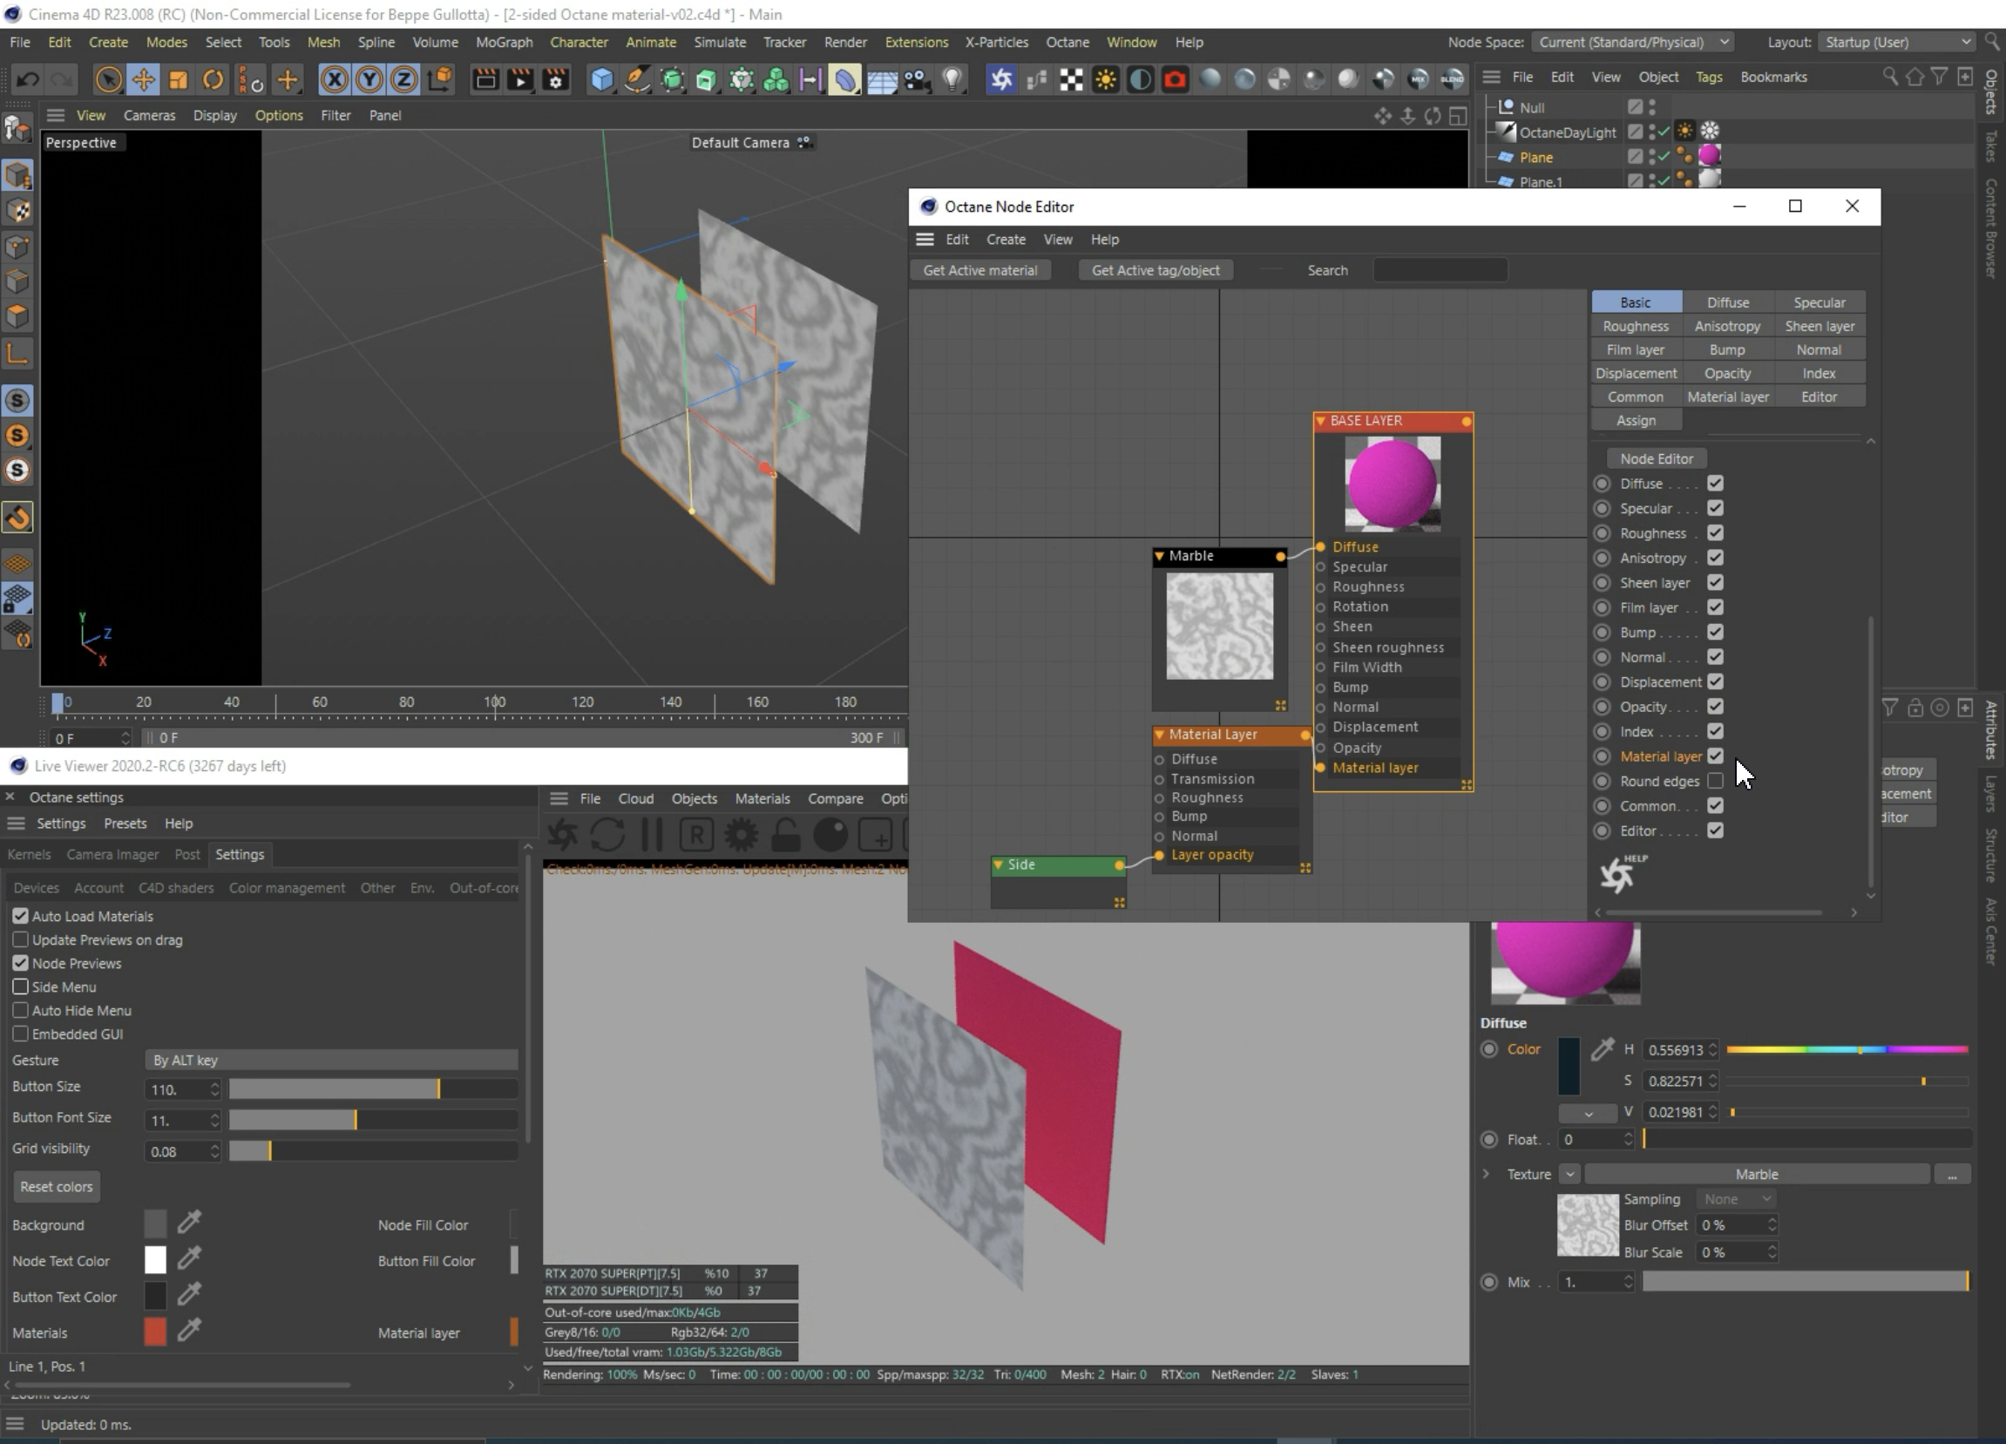Select the Move tool in top toolbar
2006x1444 pixels.
click(142, 80)
